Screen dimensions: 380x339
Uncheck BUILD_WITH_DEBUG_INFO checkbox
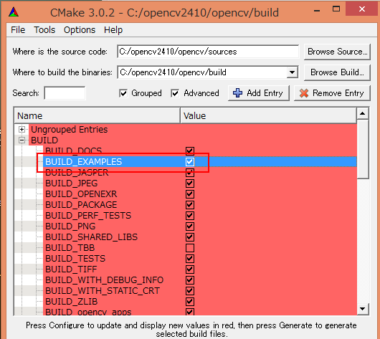click(x=190, y=280)
